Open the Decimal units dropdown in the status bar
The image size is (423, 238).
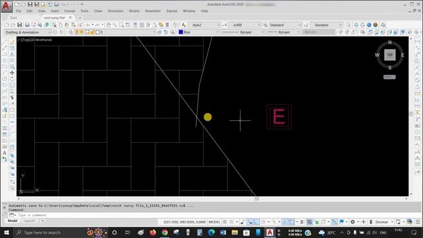[x=383, y=222]
